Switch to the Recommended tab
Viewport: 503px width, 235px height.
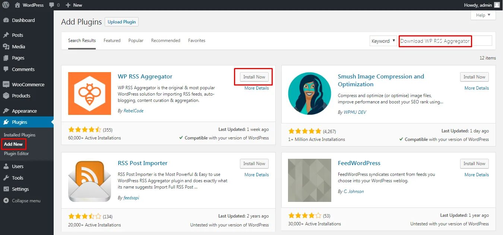[166, 41]
